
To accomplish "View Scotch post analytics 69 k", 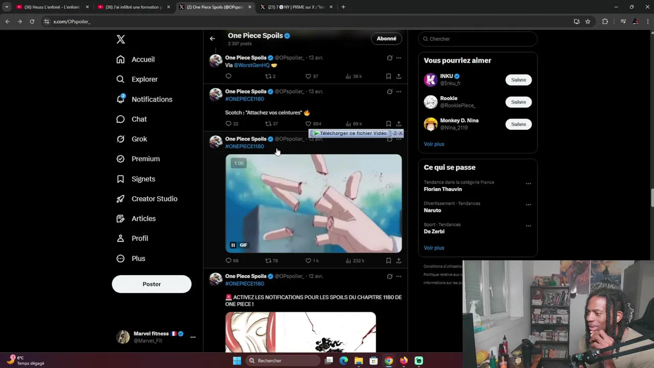I will pyautogui.click(x=354, y=124).
